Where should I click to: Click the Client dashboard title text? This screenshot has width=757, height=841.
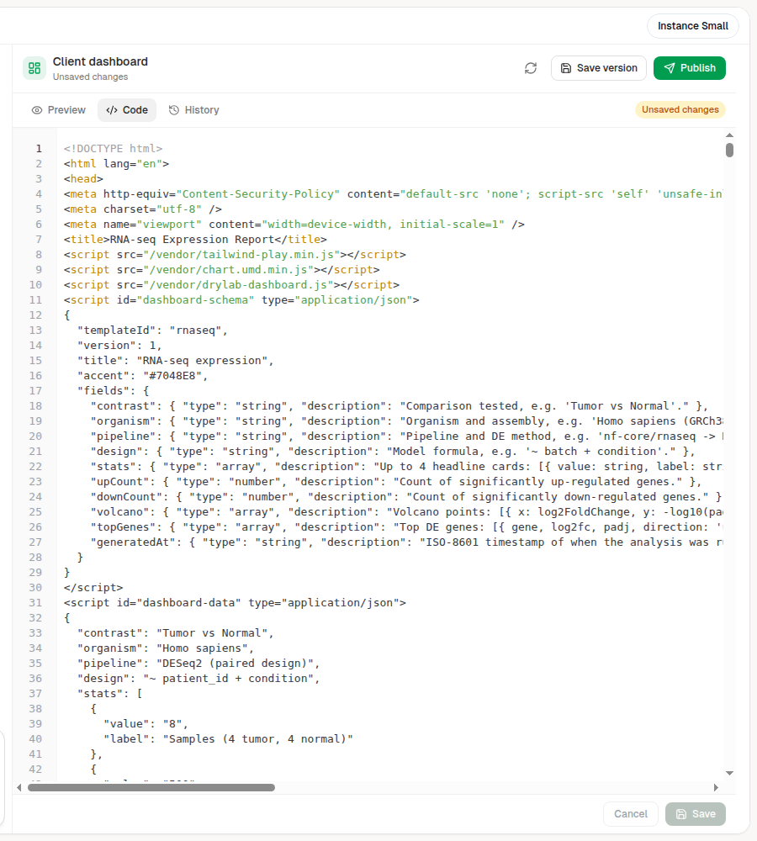(x=100, y=61)
